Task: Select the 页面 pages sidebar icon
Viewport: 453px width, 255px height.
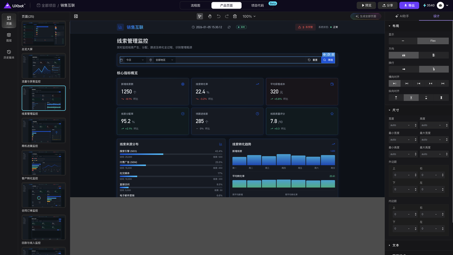Action: click(9, 20)
